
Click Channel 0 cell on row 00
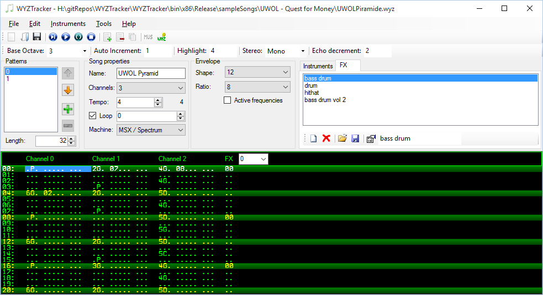[58, 169]
